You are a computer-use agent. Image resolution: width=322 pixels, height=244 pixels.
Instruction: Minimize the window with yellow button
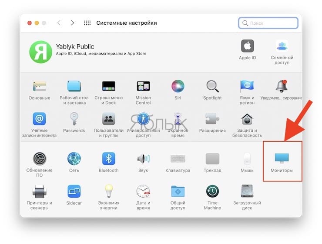coord(37,23)
